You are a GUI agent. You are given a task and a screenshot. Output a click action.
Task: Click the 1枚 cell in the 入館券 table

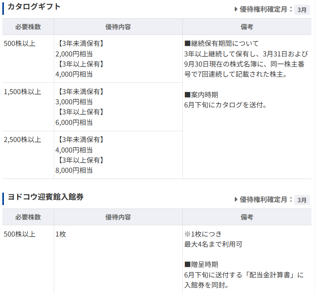tap(61, 234)
